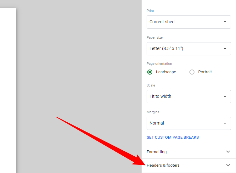Click the caret icon on Normal margins field
This screenshot has height=173, width=236.
225,123
